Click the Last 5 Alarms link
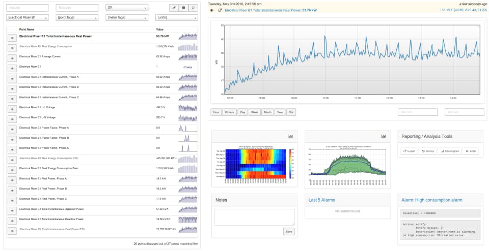Image resolution: width=489 pixels, height=251 pixels. [321, 200]
